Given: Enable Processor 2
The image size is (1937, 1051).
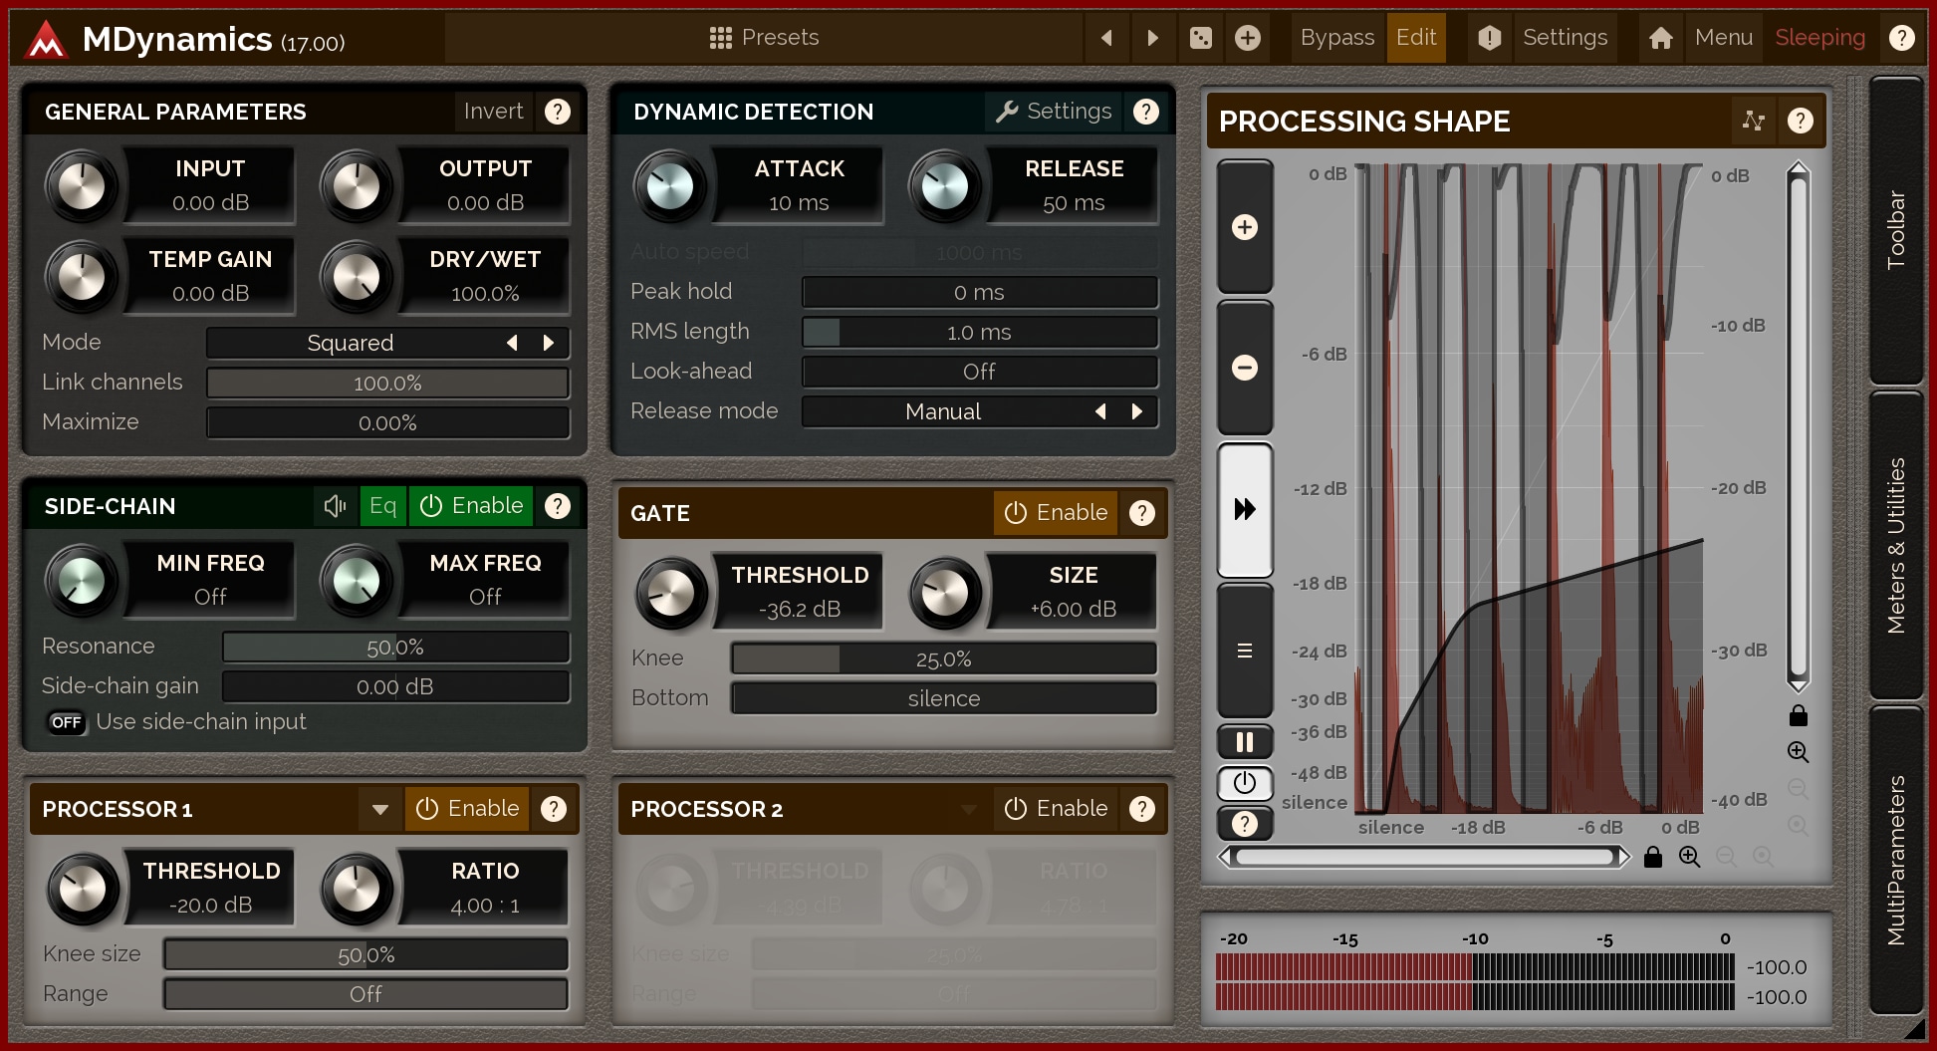Looking at the screenshot, I should [1056, 809].
